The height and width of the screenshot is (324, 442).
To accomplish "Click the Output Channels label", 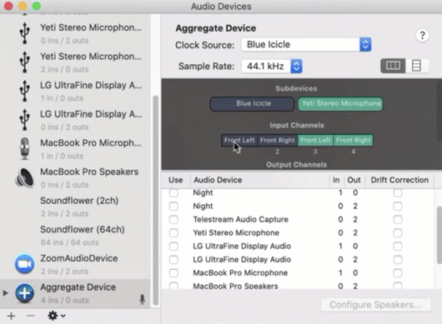I will [297, 165].
